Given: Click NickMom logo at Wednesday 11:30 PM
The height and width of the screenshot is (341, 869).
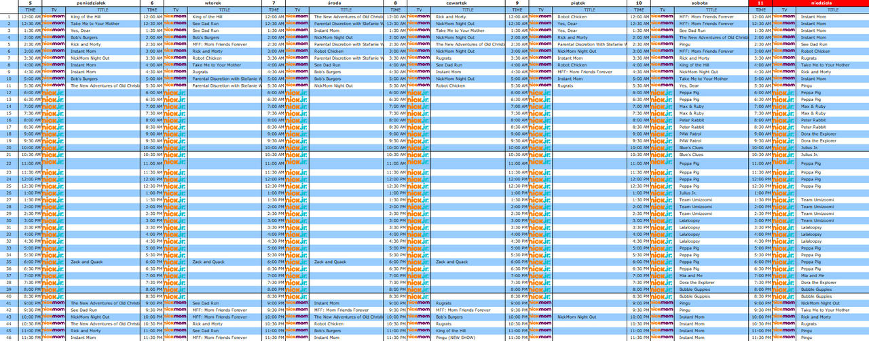Looking at the screenshot, I should coord(298,338).
